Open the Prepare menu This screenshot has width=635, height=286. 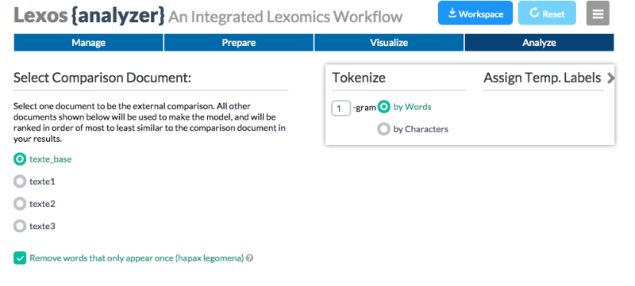click(239, 43)
